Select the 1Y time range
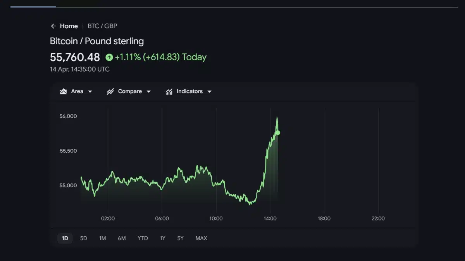The height and width of the screenshot is (261, 465). tap(162, 238)
